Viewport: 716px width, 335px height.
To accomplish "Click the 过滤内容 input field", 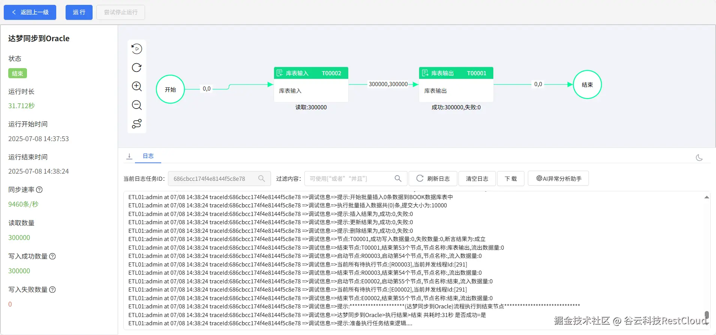I will (x=356, y=179).
